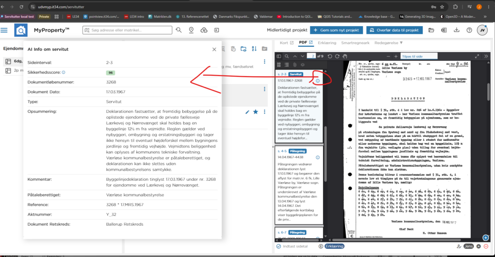Switch to the Smartregneark tab

click(355, 43)
